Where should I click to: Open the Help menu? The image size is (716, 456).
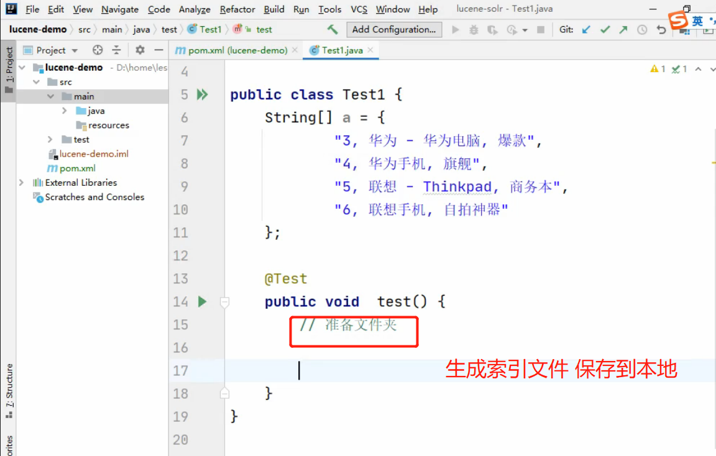tap(428, 9)
